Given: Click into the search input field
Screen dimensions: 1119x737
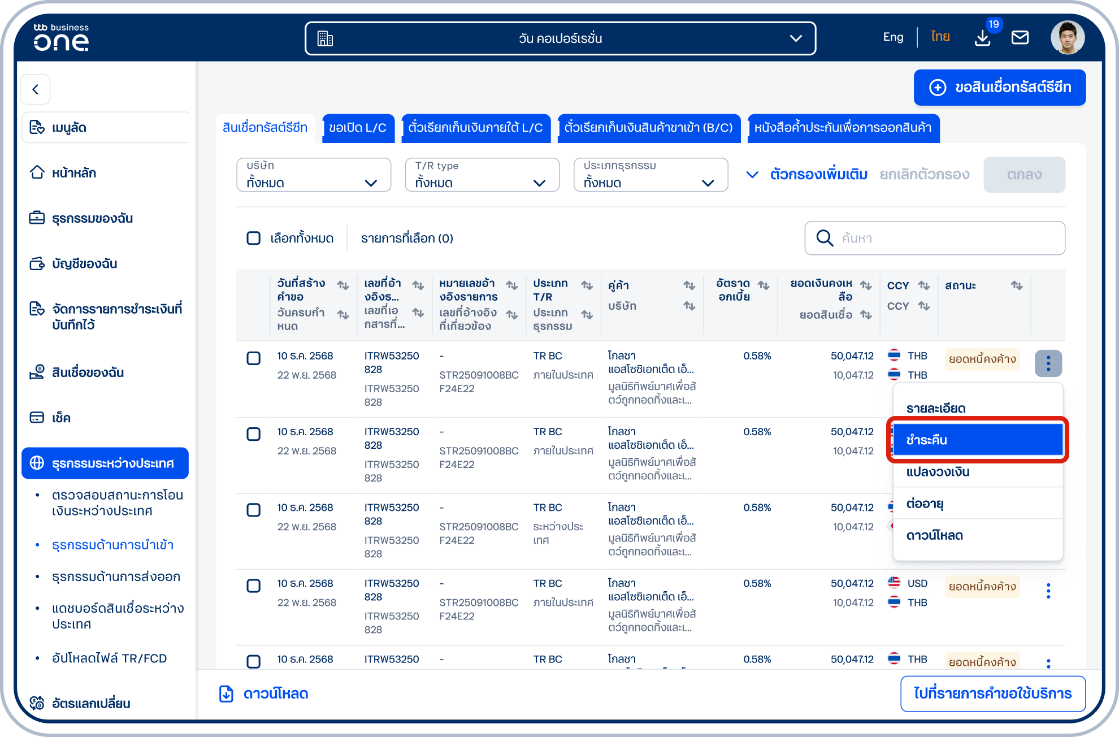Looking at the screenshot, I should (x=935, y=238).
